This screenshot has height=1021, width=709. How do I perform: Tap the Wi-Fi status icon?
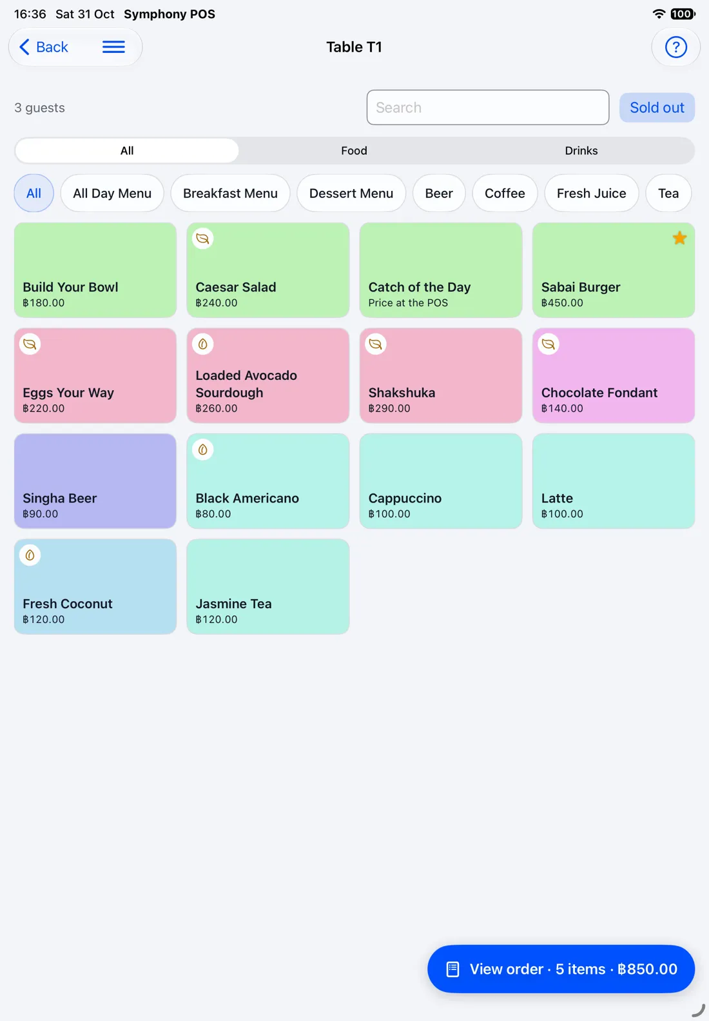659,14
